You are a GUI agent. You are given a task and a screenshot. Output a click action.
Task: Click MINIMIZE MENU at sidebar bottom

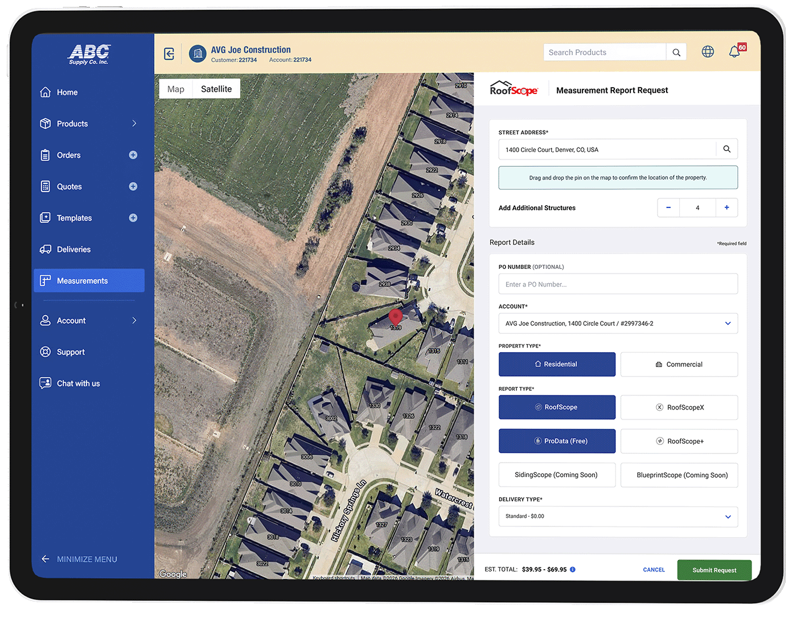pos(79,559)
